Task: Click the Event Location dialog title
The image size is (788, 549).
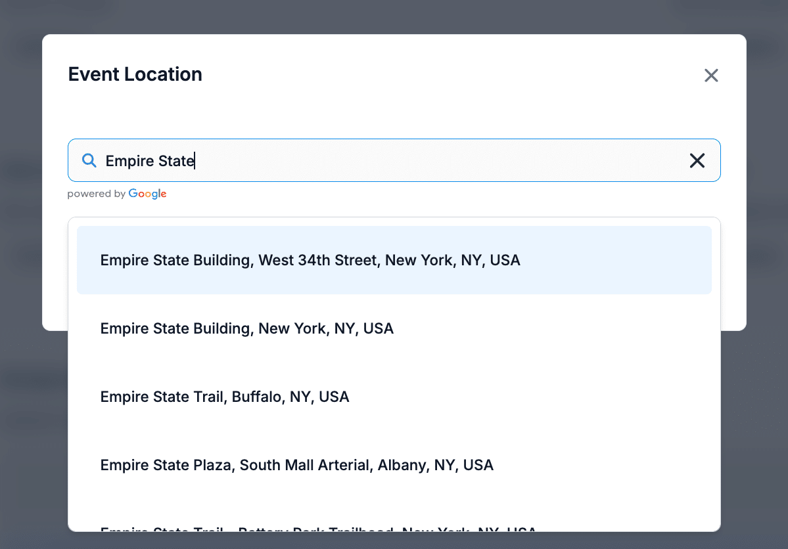Action: [x=135, y=74]
